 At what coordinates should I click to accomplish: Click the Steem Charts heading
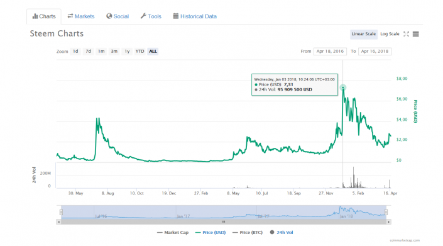pos(57,33)
